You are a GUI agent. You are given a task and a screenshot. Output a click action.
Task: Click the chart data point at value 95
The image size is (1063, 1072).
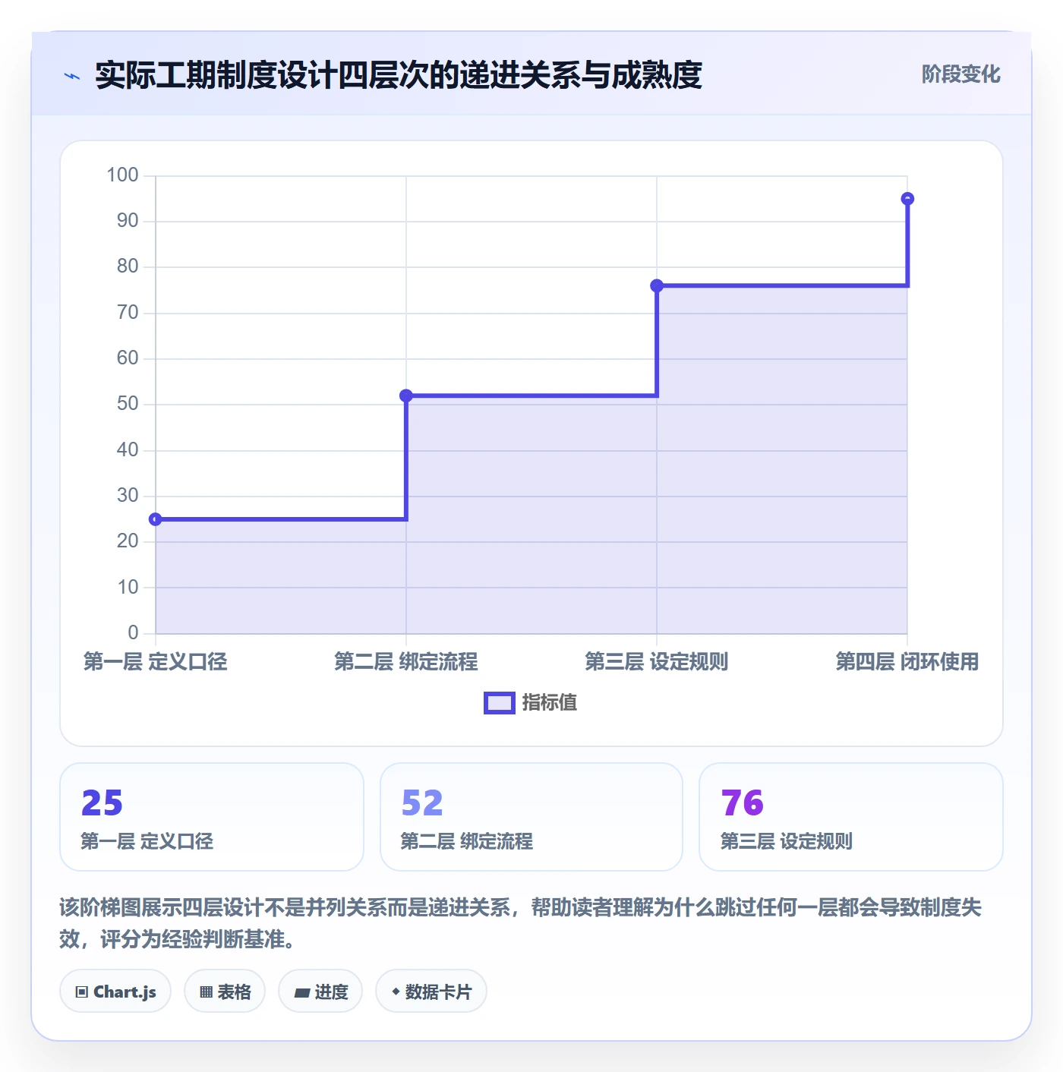click(x=907, y=199)
